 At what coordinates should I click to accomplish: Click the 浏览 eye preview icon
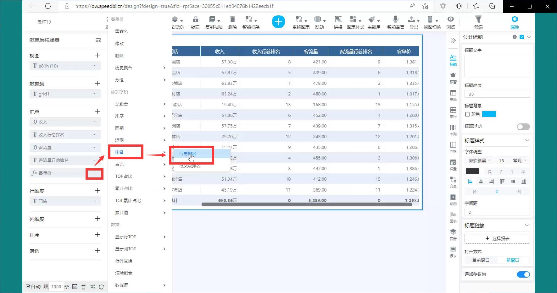coord(451,19)
